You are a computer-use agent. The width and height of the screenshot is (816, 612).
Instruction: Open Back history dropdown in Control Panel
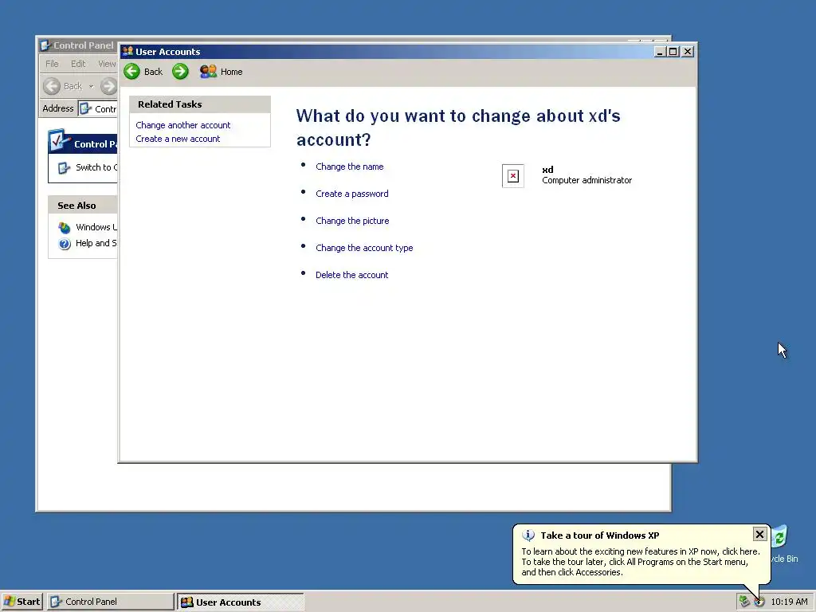91,86
